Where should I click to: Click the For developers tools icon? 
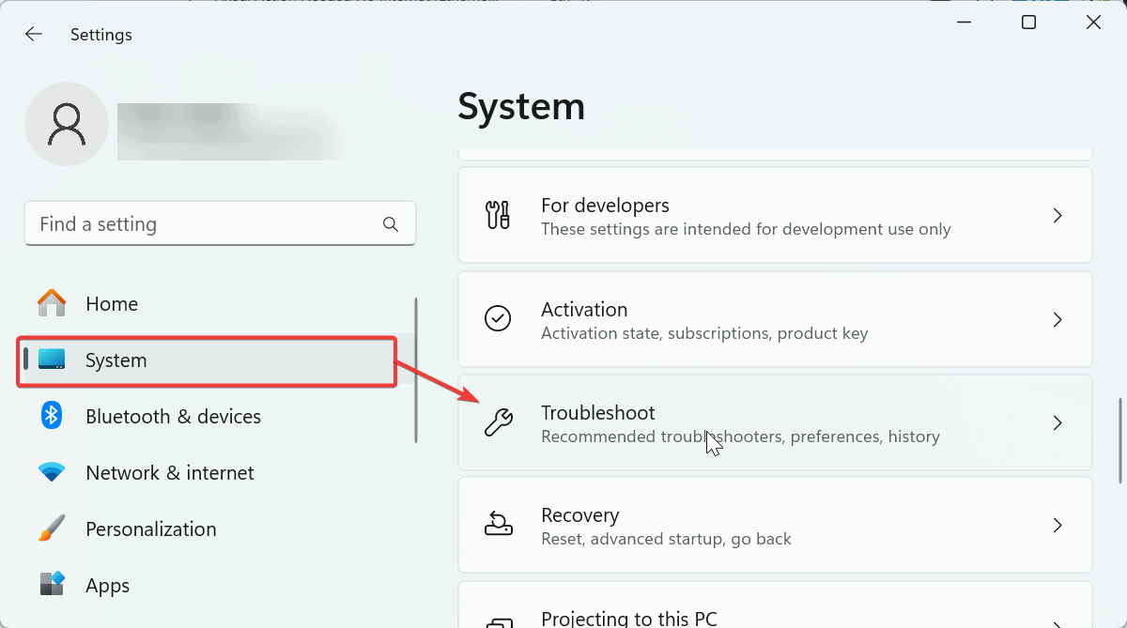tap(498, 216)
